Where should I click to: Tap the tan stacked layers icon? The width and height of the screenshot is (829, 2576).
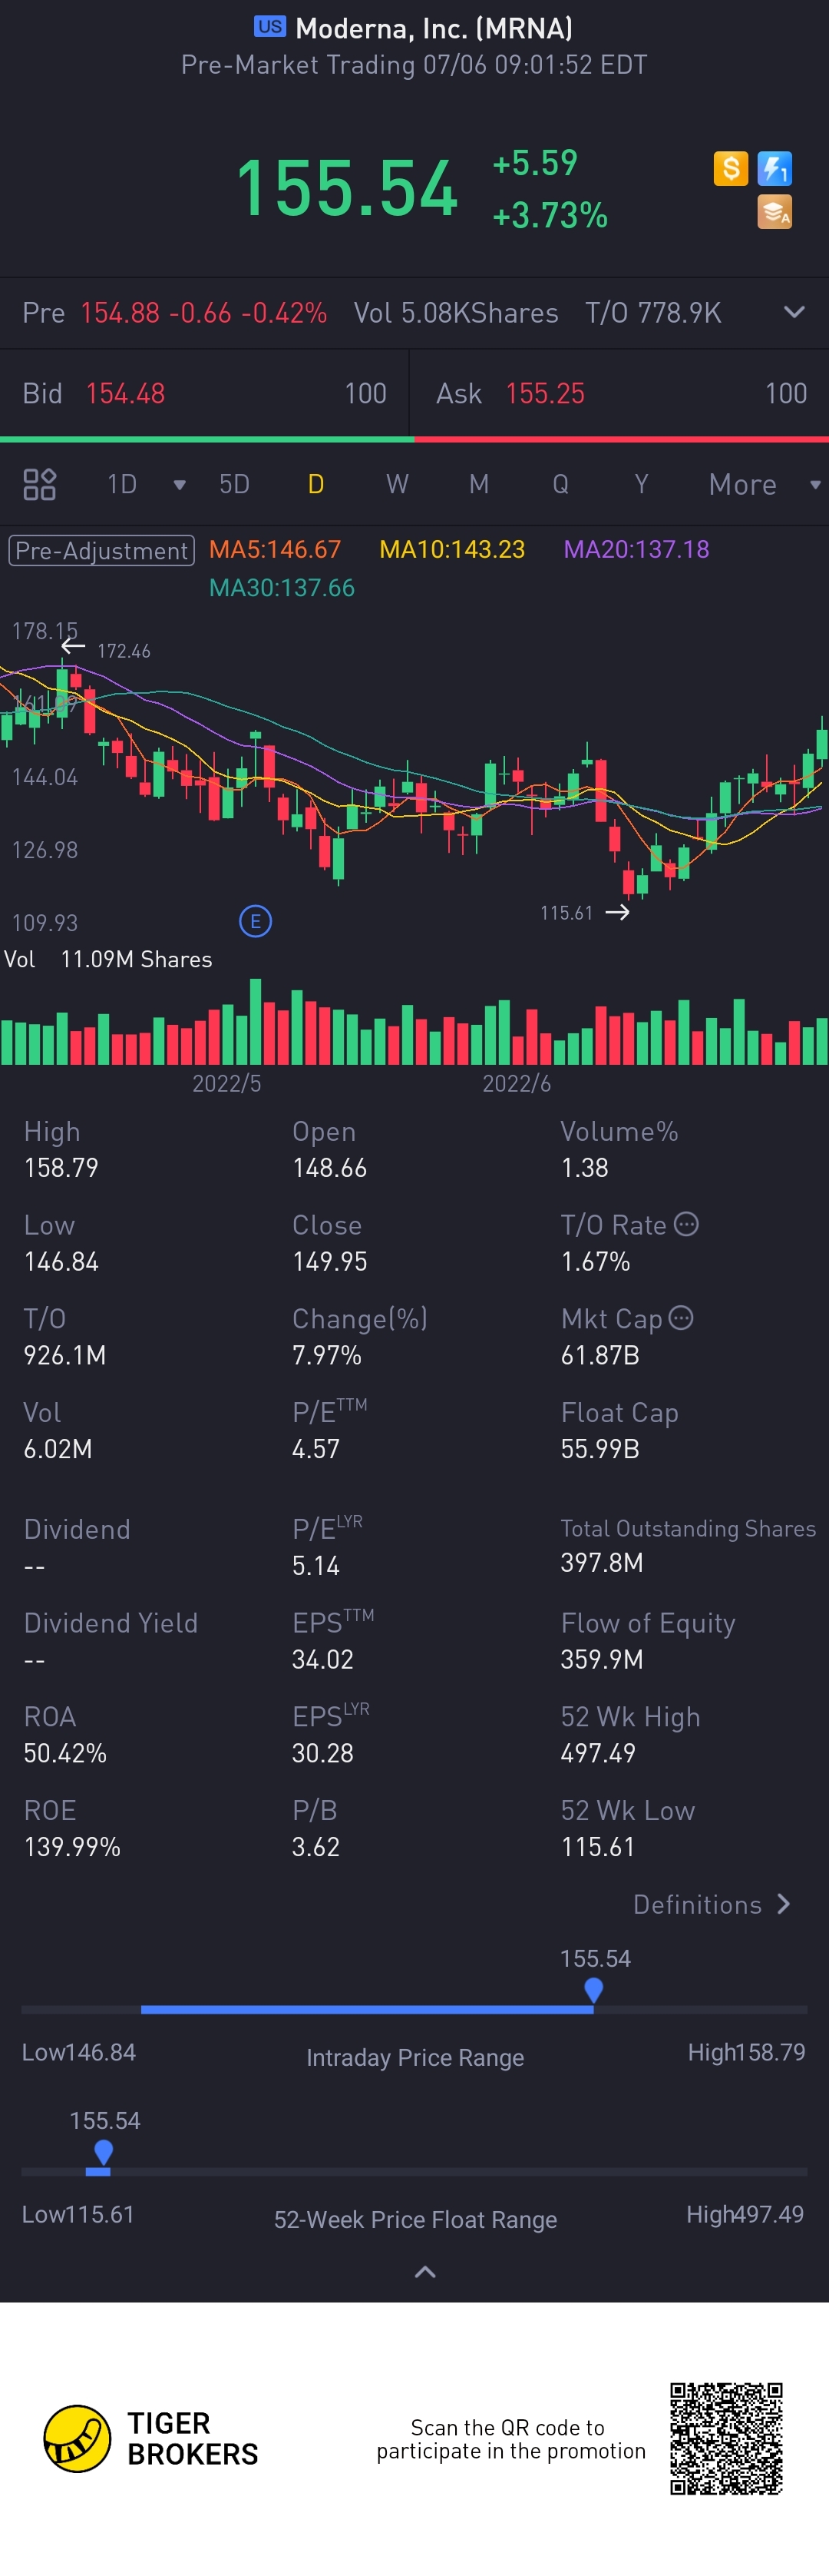[775, 212]
